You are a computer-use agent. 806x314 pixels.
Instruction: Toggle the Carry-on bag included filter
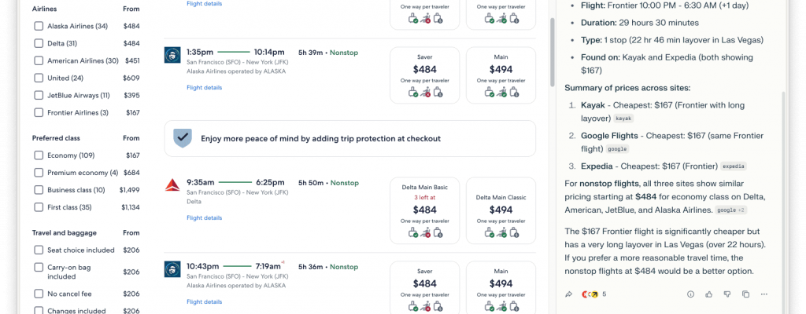pos(39,267)
